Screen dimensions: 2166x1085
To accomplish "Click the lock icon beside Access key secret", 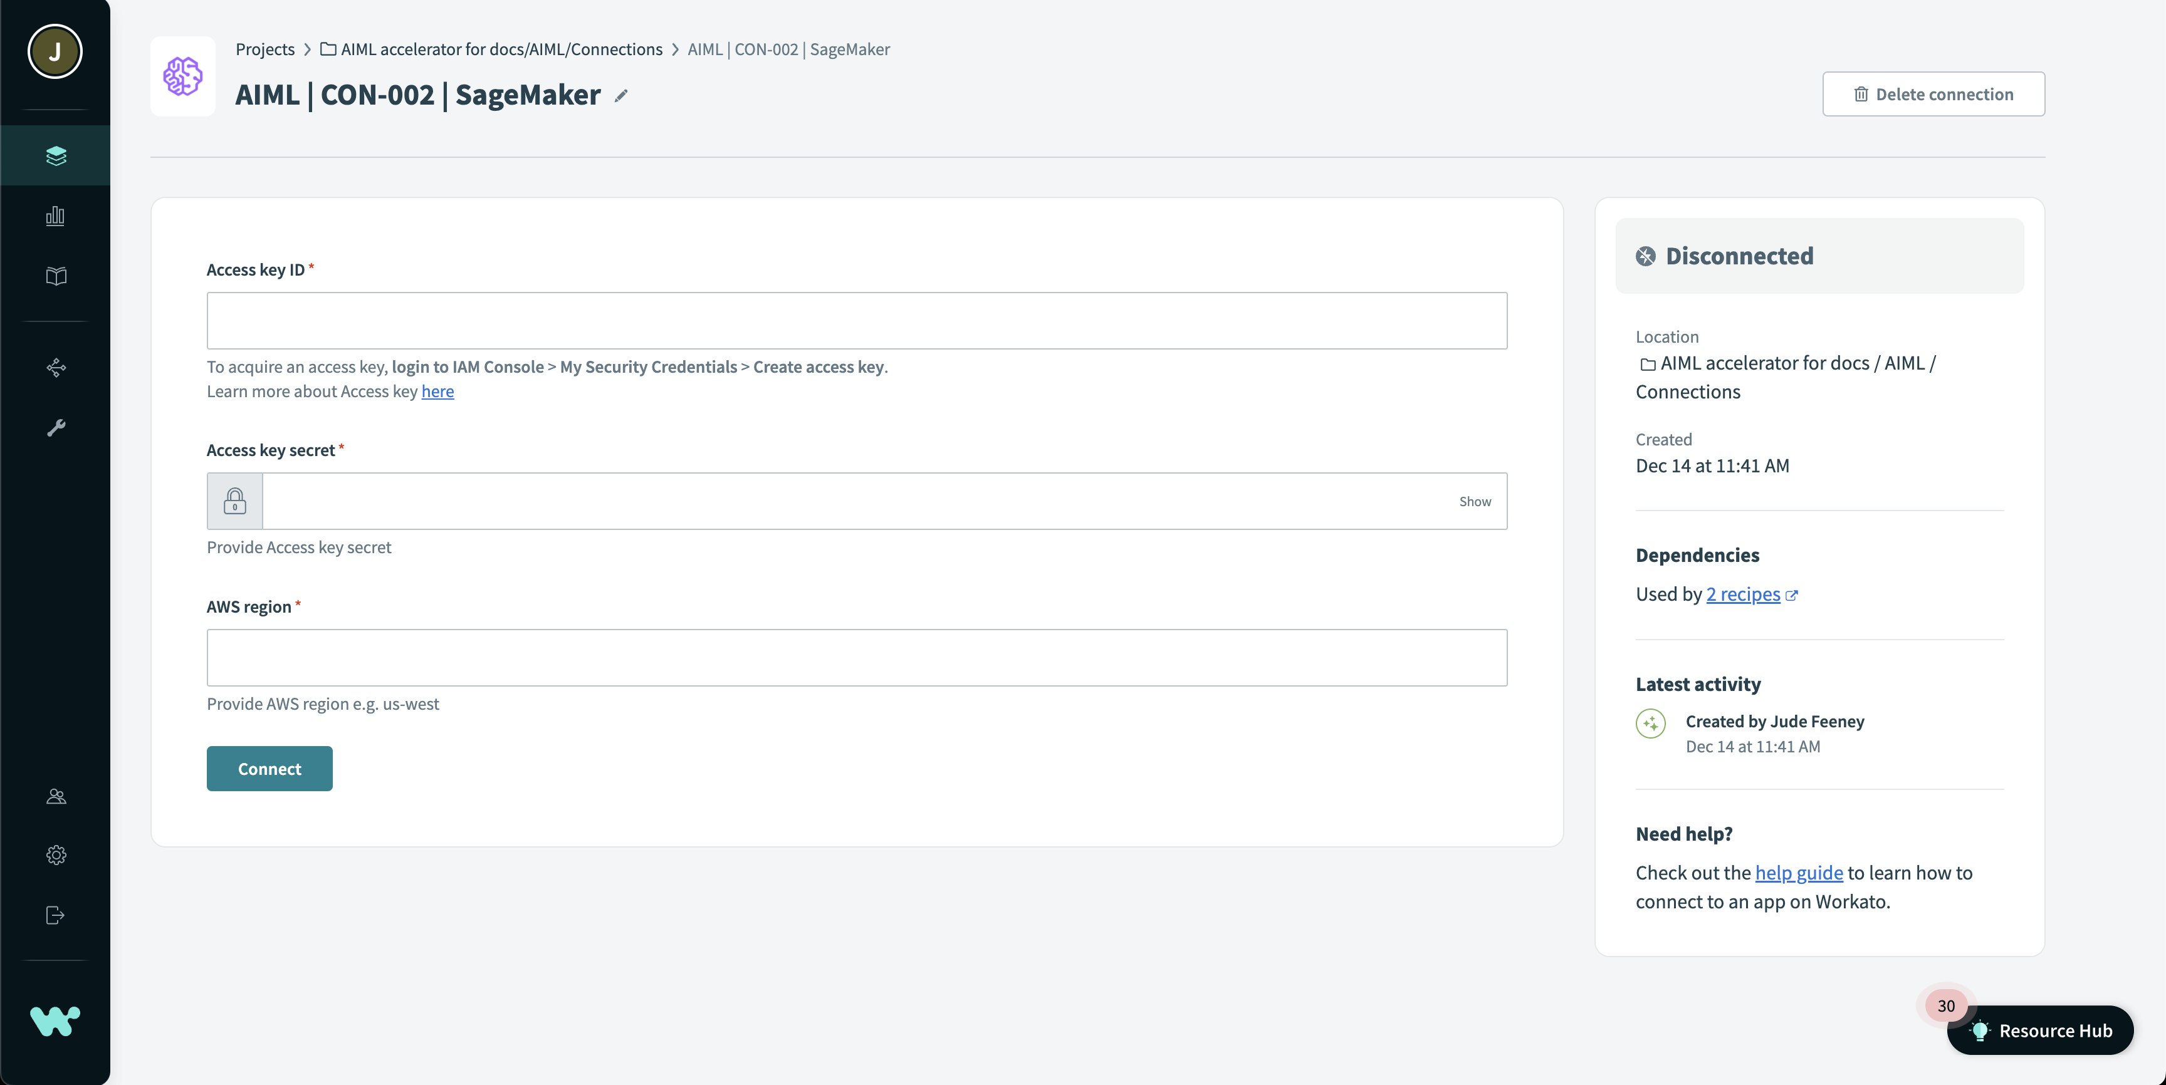I will click(x=234, y=501).
